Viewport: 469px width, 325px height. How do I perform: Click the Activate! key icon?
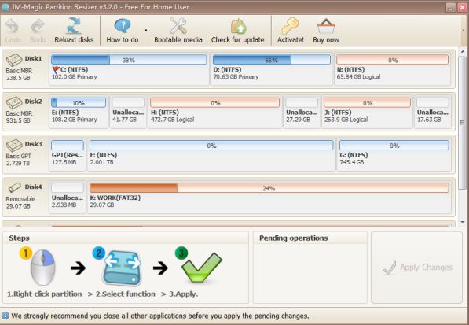pyautogui.click(x=290, y=26)
